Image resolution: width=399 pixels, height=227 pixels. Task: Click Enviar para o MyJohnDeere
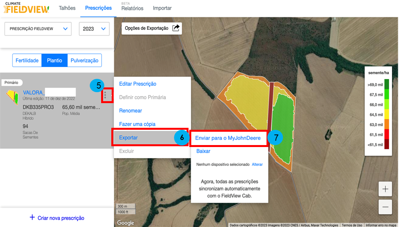pyautogui.click(x=228, y=138)
